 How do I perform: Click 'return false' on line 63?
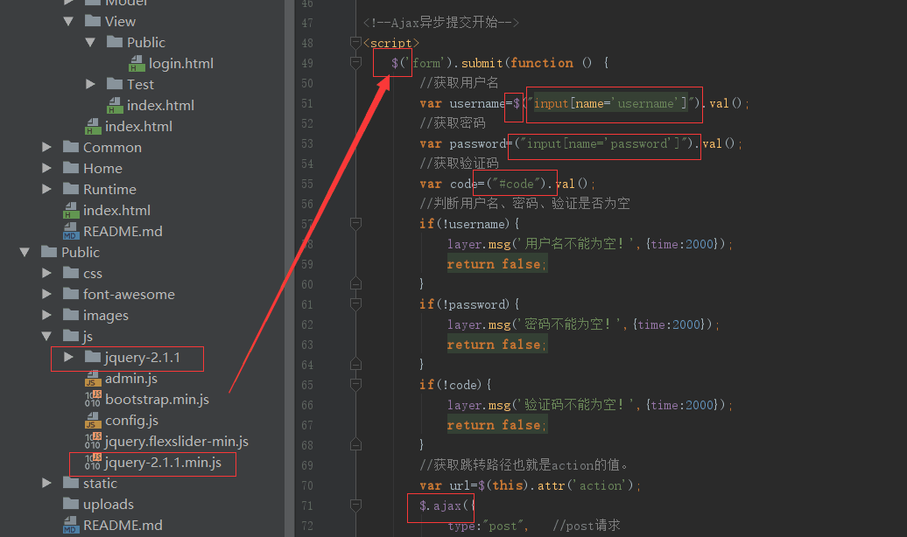coord(494,345)
